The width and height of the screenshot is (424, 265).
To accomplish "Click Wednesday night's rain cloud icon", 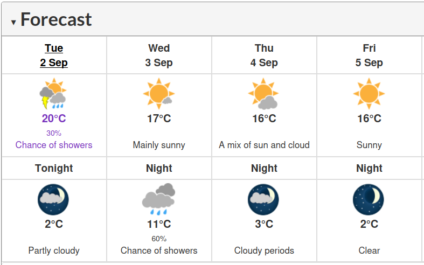I will click(x=159, y=199).
